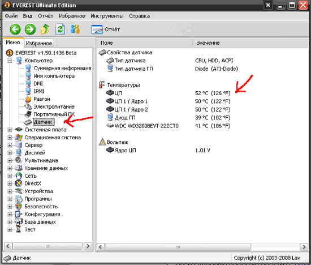This screenshot has width=311, height=265.
Task: Expand the Программы node
Action: pyautogui.click(x=10, y=199)
